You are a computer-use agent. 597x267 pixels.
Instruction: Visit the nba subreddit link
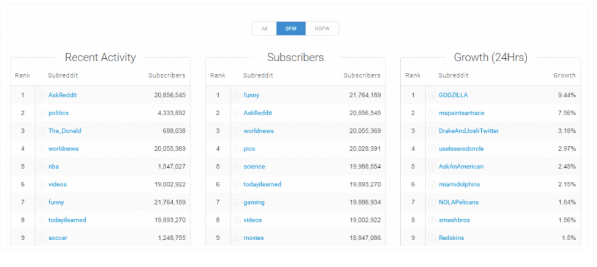pyautogui.click(x=54, y=167)
